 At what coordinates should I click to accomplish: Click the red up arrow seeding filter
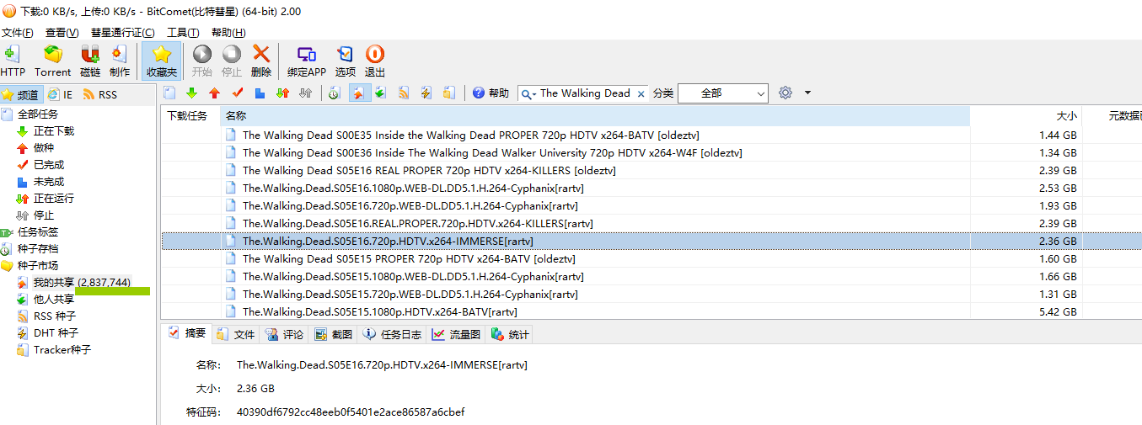(x=215, y=93)
